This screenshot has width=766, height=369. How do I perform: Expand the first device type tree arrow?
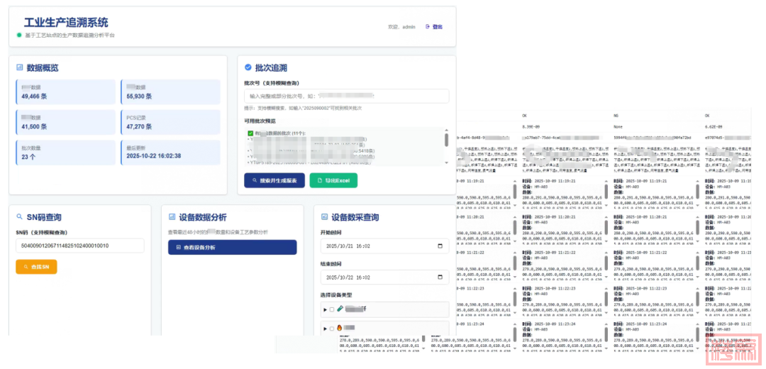click(325, 309)
